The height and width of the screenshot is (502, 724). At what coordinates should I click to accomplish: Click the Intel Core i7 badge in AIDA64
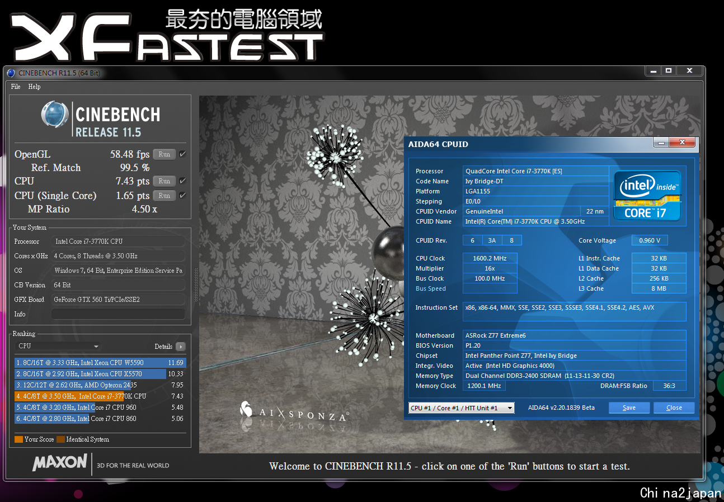pos(648,196)
